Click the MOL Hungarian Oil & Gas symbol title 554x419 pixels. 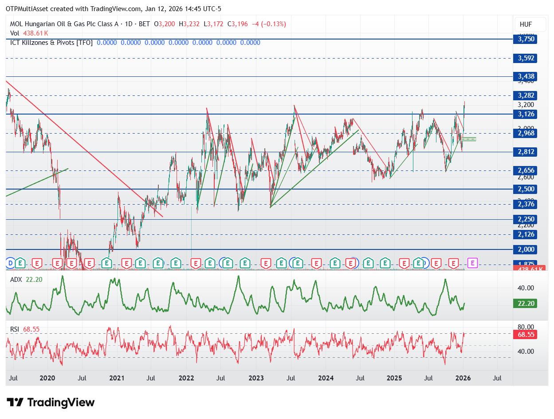(65, 24)
